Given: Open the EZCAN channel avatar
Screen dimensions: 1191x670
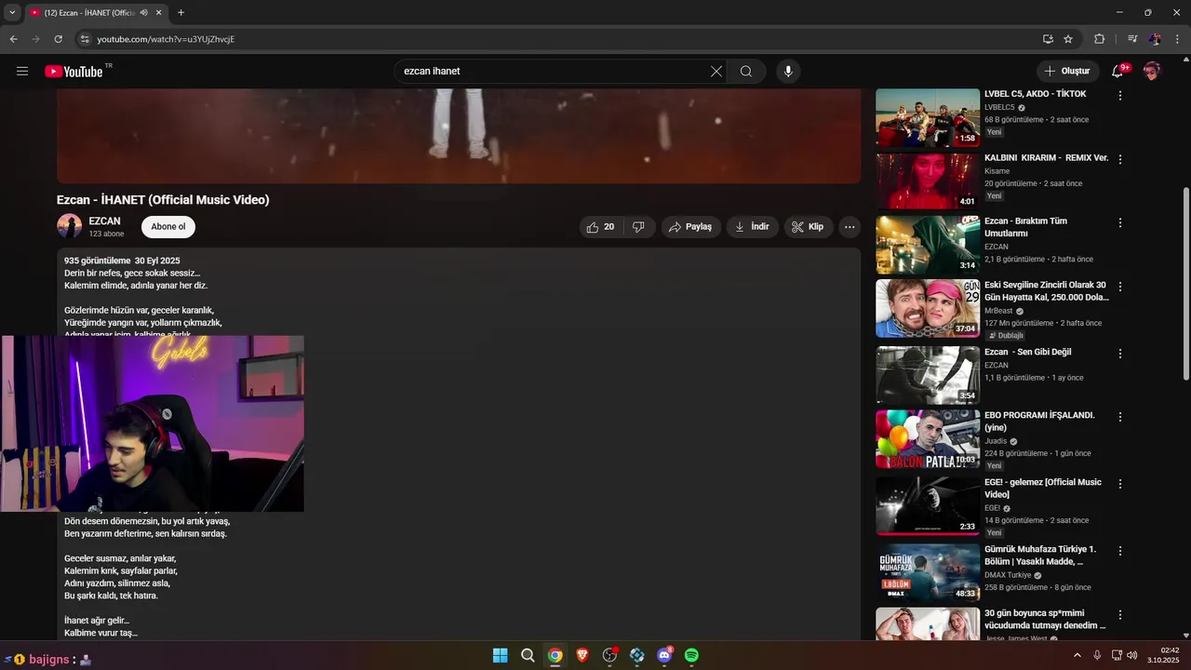Looking at the screenshot, I should pos(70,227).
